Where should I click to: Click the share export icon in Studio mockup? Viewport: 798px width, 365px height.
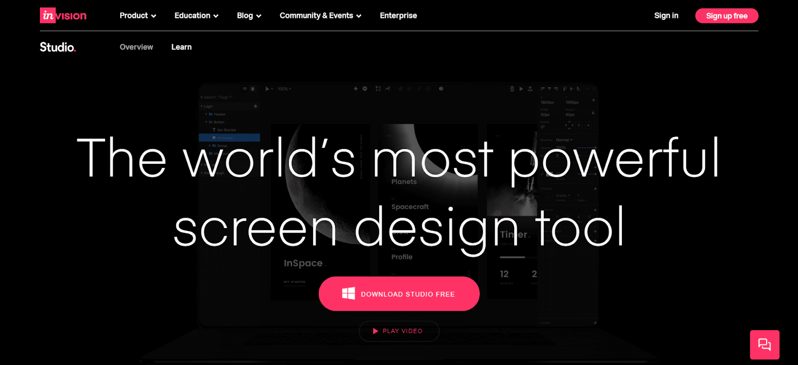coord(530,89)
